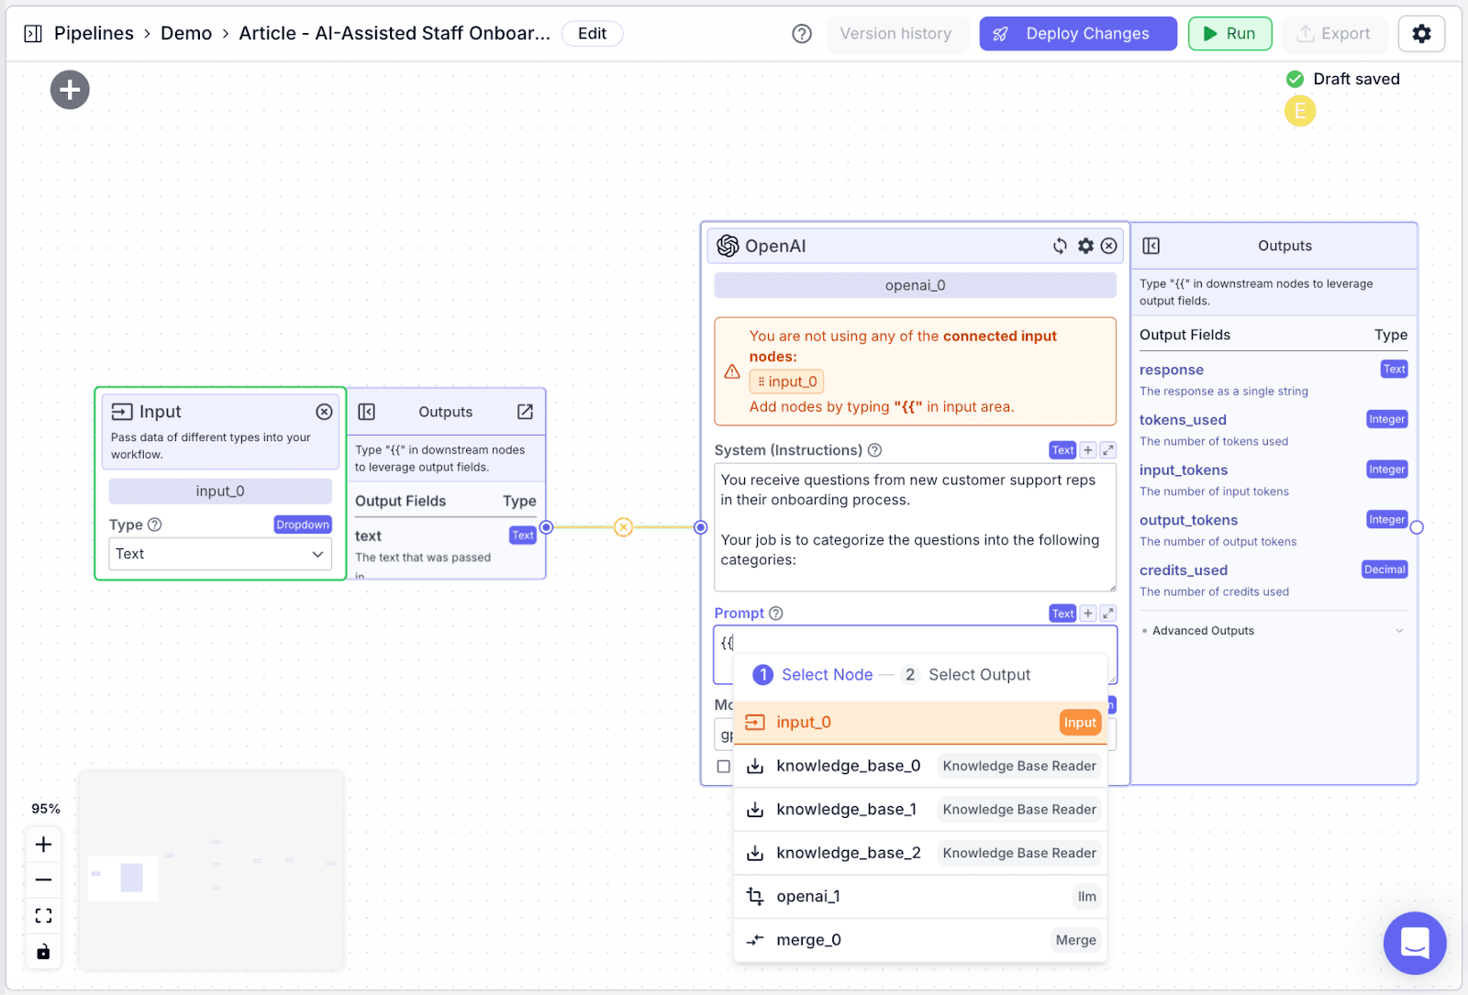Open the chat support bubble

[1415, 943]
